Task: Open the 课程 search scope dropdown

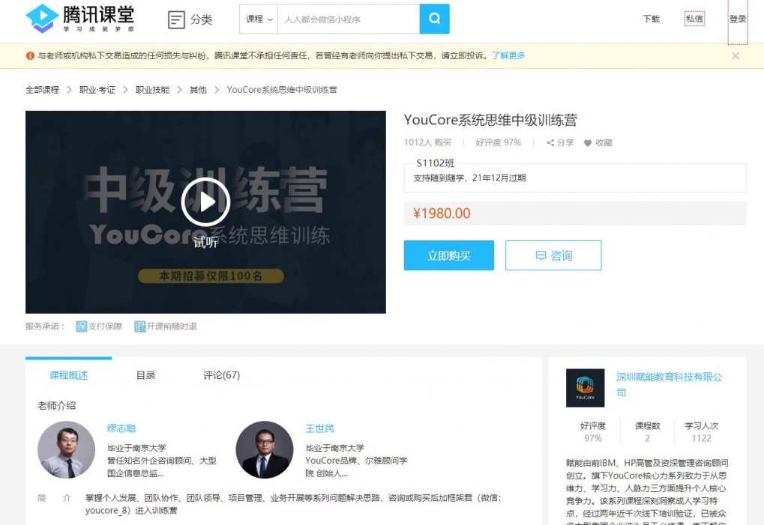Action: coord(258,20)
